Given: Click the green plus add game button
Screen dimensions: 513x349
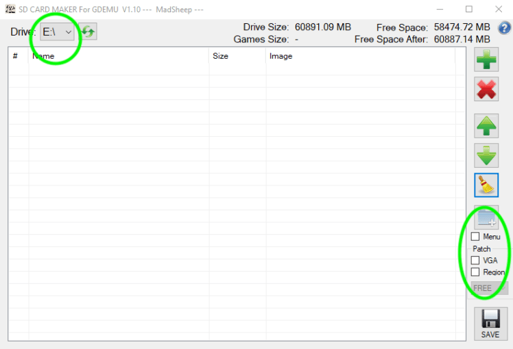Looking at the screenshot, I should 487,60.
